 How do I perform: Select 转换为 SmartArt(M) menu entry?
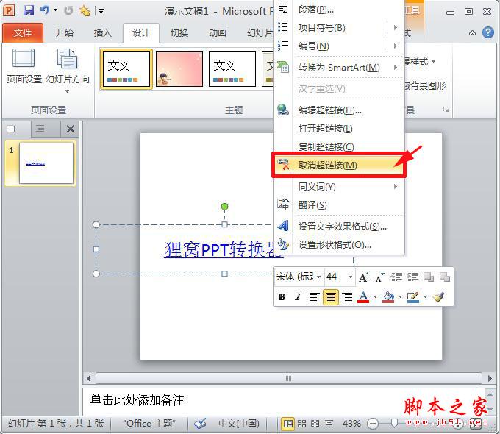[x=339, y=68]
